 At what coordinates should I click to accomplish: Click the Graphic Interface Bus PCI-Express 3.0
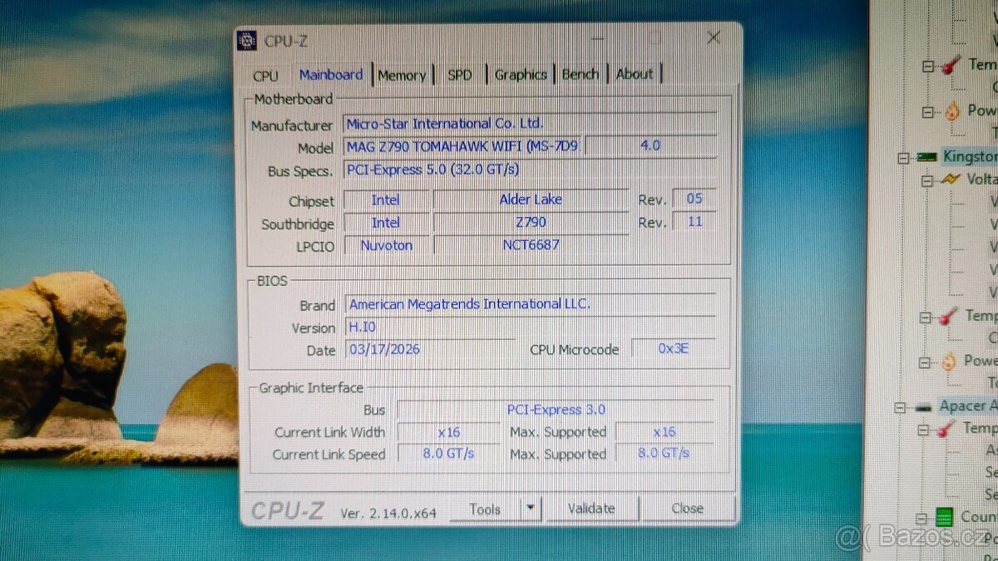[x=556, y=409]
